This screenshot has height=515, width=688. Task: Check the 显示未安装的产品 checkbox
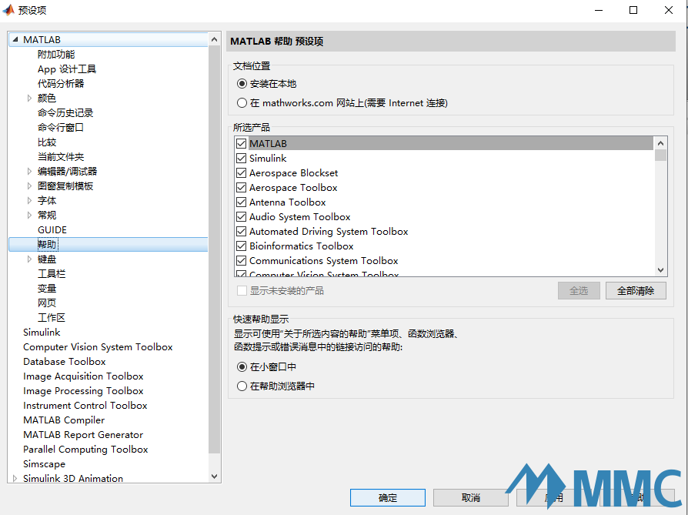[x=242, y=291]
